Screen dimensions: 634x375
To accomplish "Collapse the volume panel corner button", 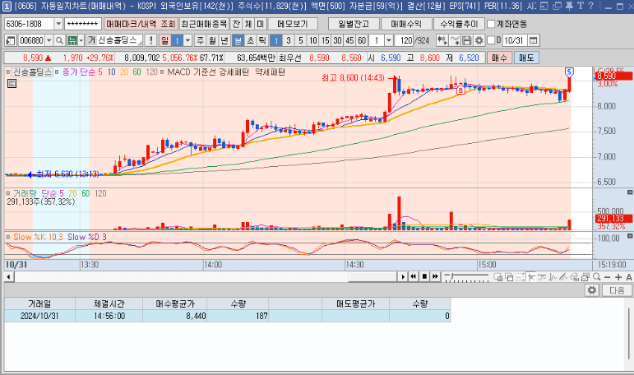I will 630,192.
